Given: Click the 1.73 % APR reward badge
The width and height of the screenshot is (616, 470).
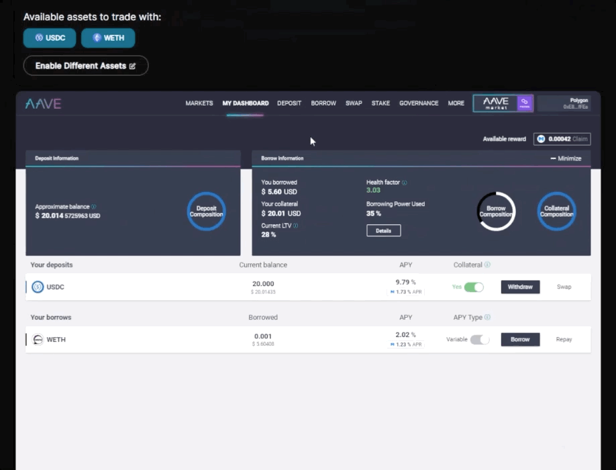Looking at the screenshot, I should [406, 292].
